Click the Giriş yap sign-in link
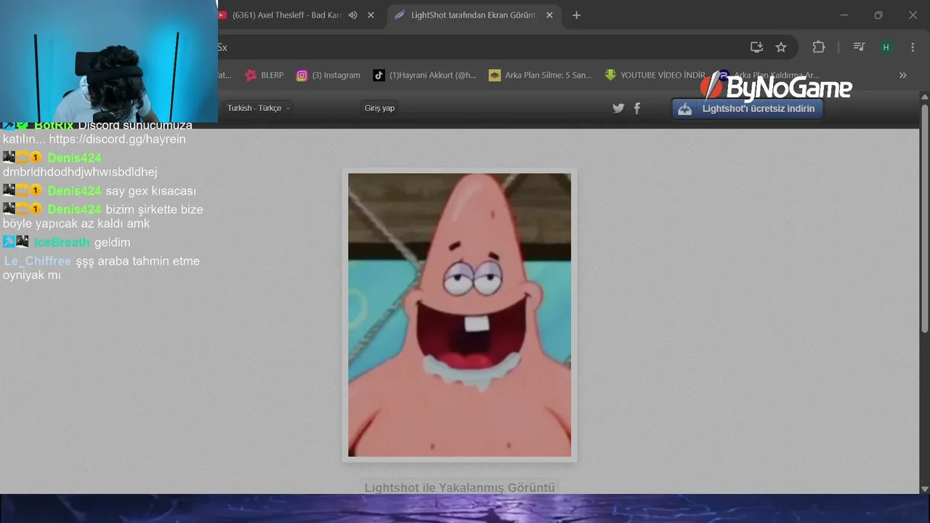The width and height of the screenshot is (930, 523). 379,108
